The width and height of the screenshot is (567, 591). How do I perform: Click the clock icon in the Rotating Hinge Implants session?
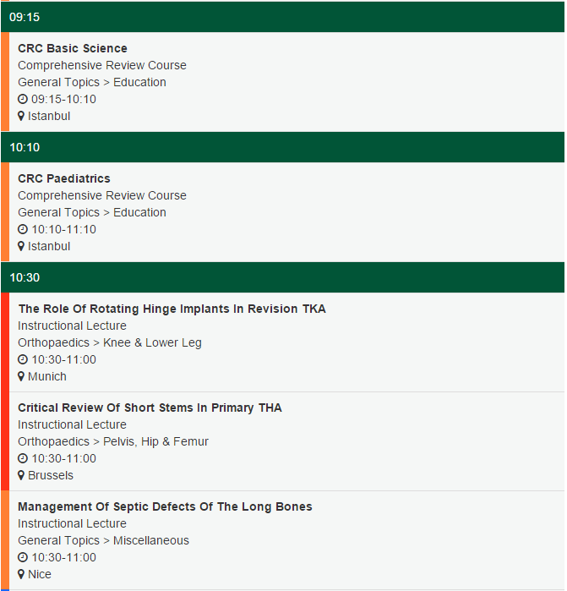tap(23, 359)
